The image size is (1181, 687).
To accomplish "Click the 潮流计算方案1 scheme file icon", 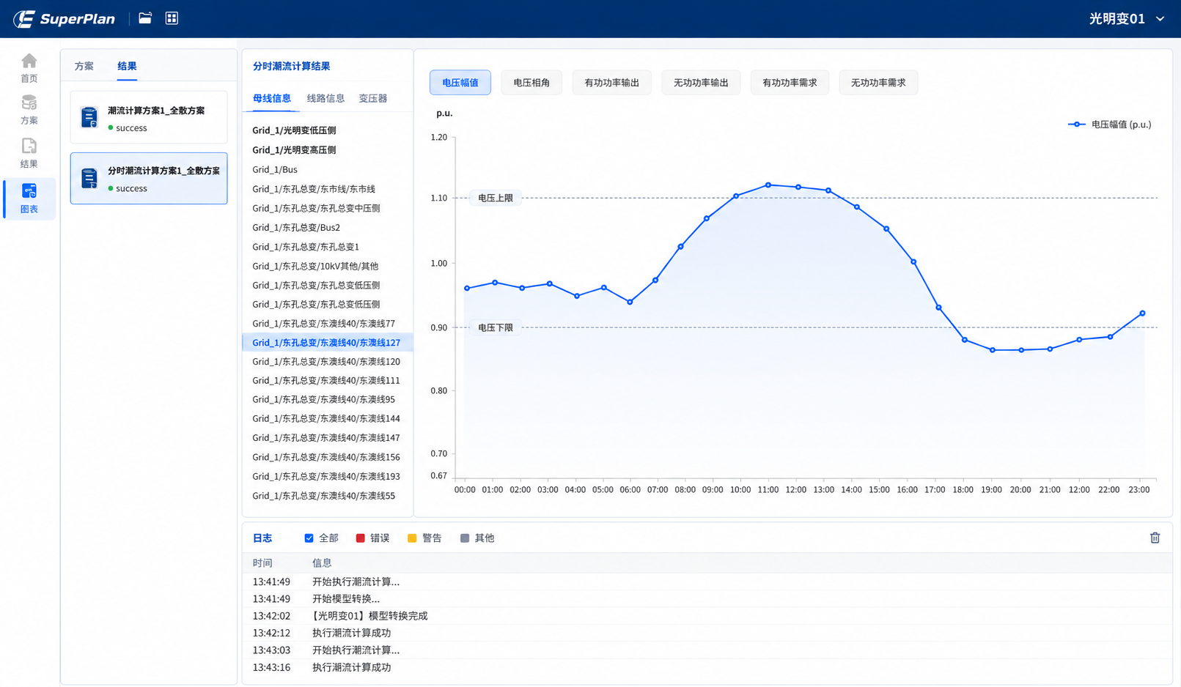I will (89, 117).
